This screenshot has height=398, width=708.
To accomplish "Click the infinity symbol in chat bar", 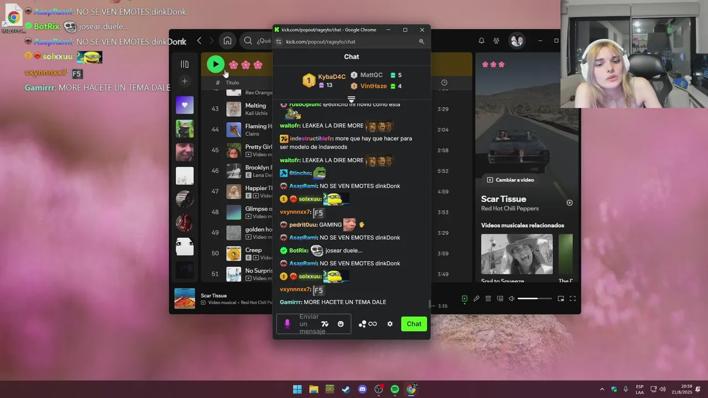I will pyautogui.click(x=373, y=324).
